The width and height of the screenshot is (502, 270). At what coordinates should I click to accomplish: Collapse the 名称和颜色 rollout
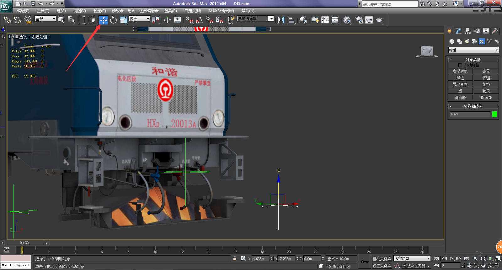[x=473, y=106]
